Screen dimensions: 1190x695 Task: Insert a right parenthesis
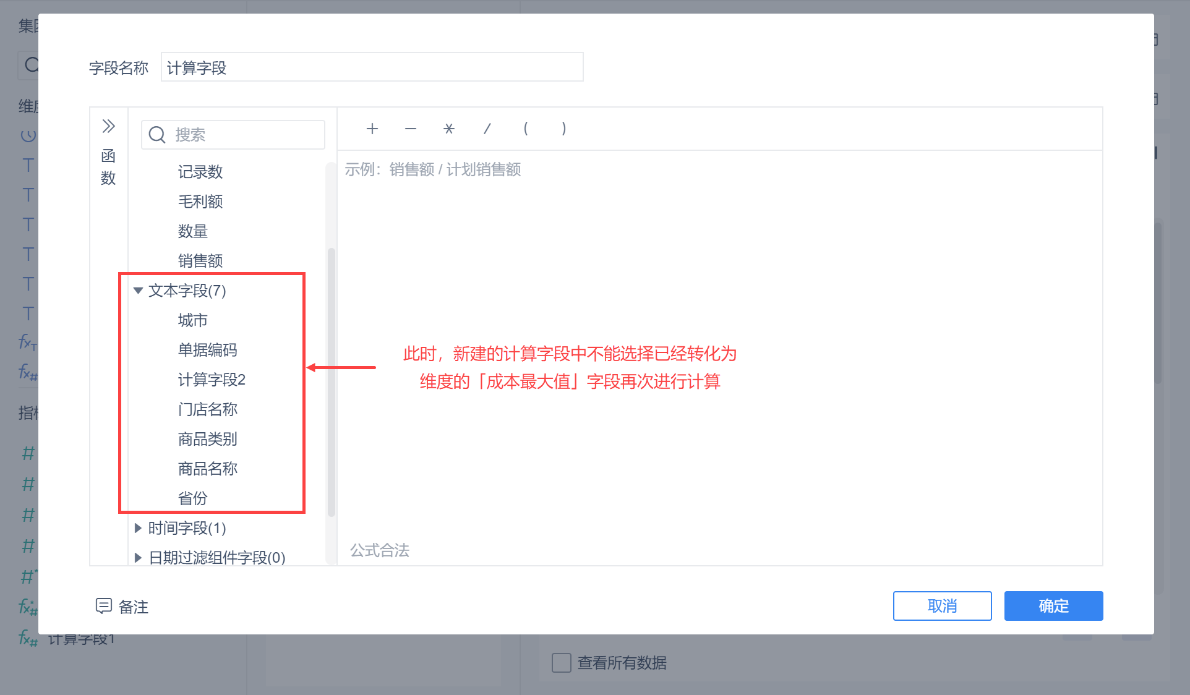pyautogui.click(x=563, y=129)
